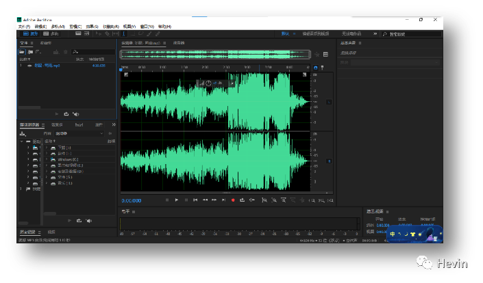
Task: Click the search help field
Action: point(411,33)
